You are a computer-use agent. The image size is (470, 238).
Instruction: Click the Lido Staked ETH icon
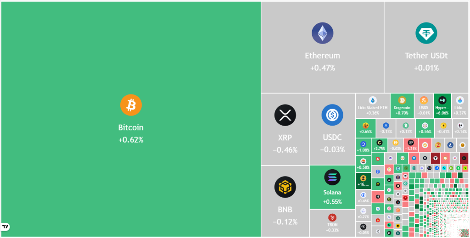pyautogui.click(x=372, y=100)
